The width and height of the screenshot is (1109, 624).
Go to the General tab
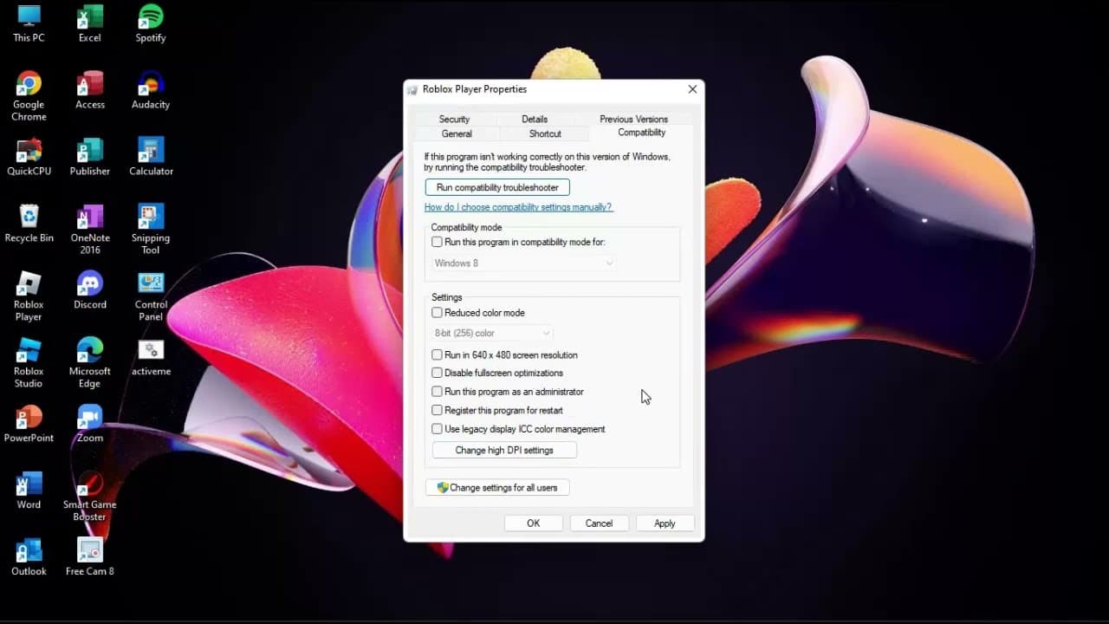pyautogui.click(x=457, y=134)
